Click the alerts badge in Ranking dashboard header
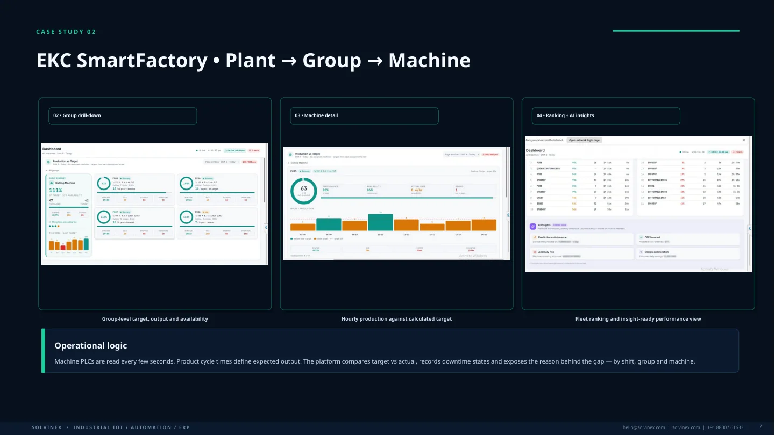The height and width of the screenshot is (435, 775). pyautogui.click(x=736, y=152)
